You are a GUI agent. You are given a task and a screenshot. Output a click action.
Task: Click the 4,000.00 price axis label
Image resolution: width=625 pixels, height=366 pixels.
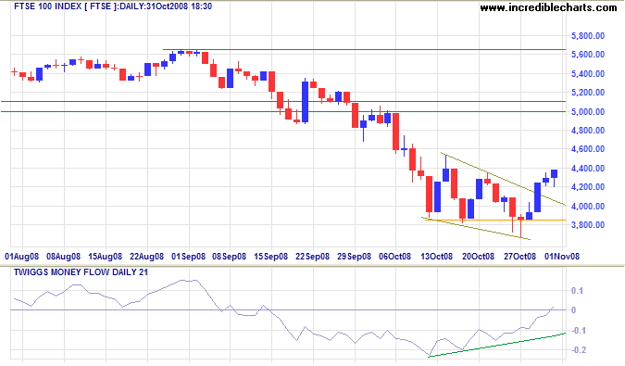click(588, 206)
